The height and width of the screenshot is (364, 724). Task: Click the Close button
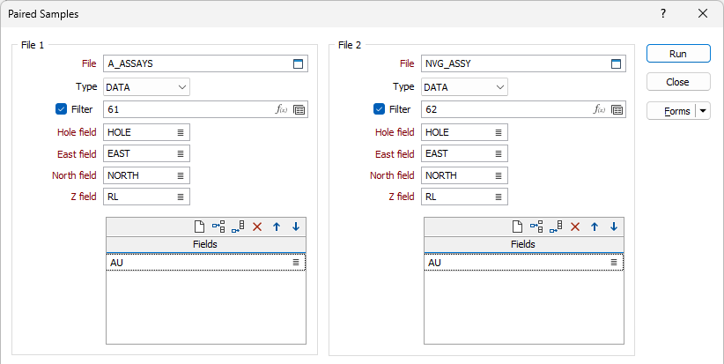point(678,82)
